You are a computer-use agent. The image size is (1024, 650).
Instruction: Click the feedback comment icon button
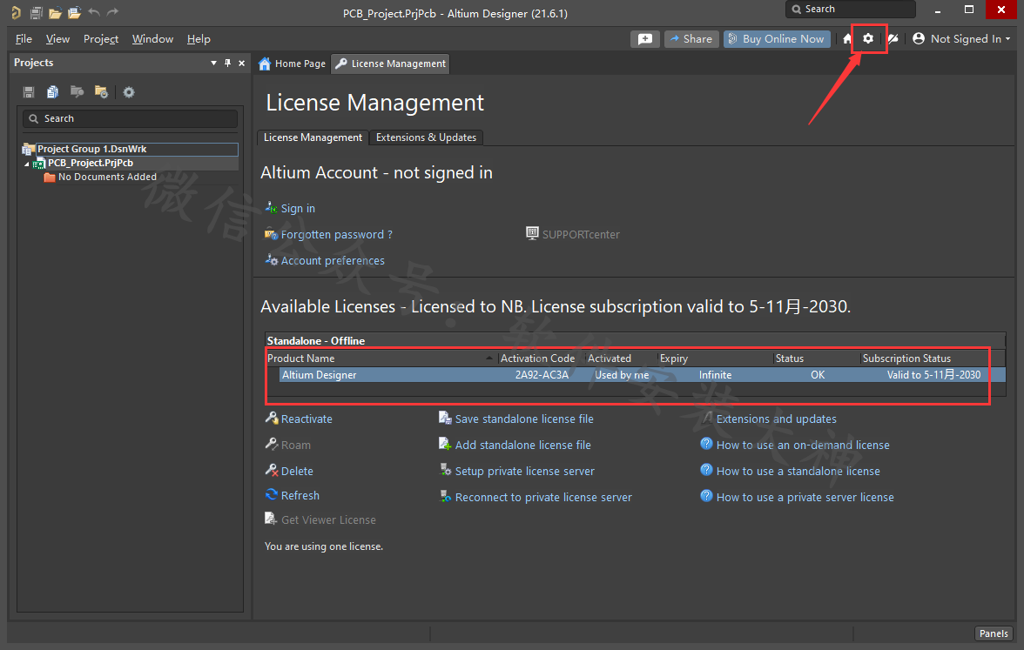point(645,39)
